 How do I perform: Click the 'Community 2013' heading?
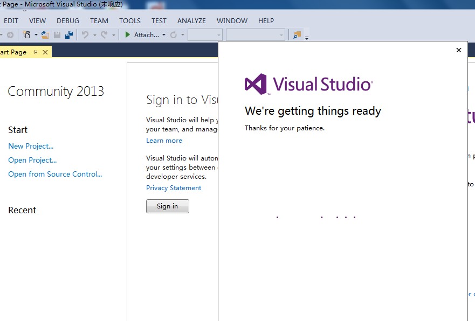coord(56,92)
